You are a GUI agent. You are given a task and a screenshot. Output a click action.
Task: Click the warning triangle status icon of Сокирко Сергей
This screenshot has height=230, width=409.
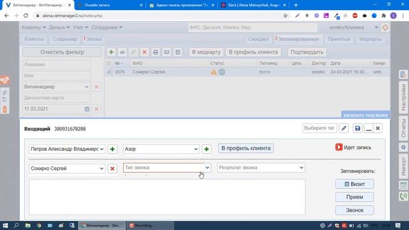213,72
